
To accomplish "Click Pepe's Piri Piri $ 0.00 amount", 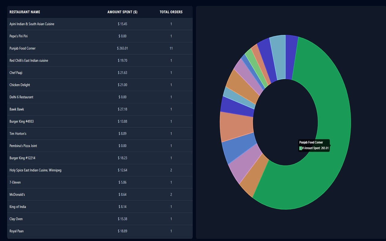I will click(x=122, y=36).
